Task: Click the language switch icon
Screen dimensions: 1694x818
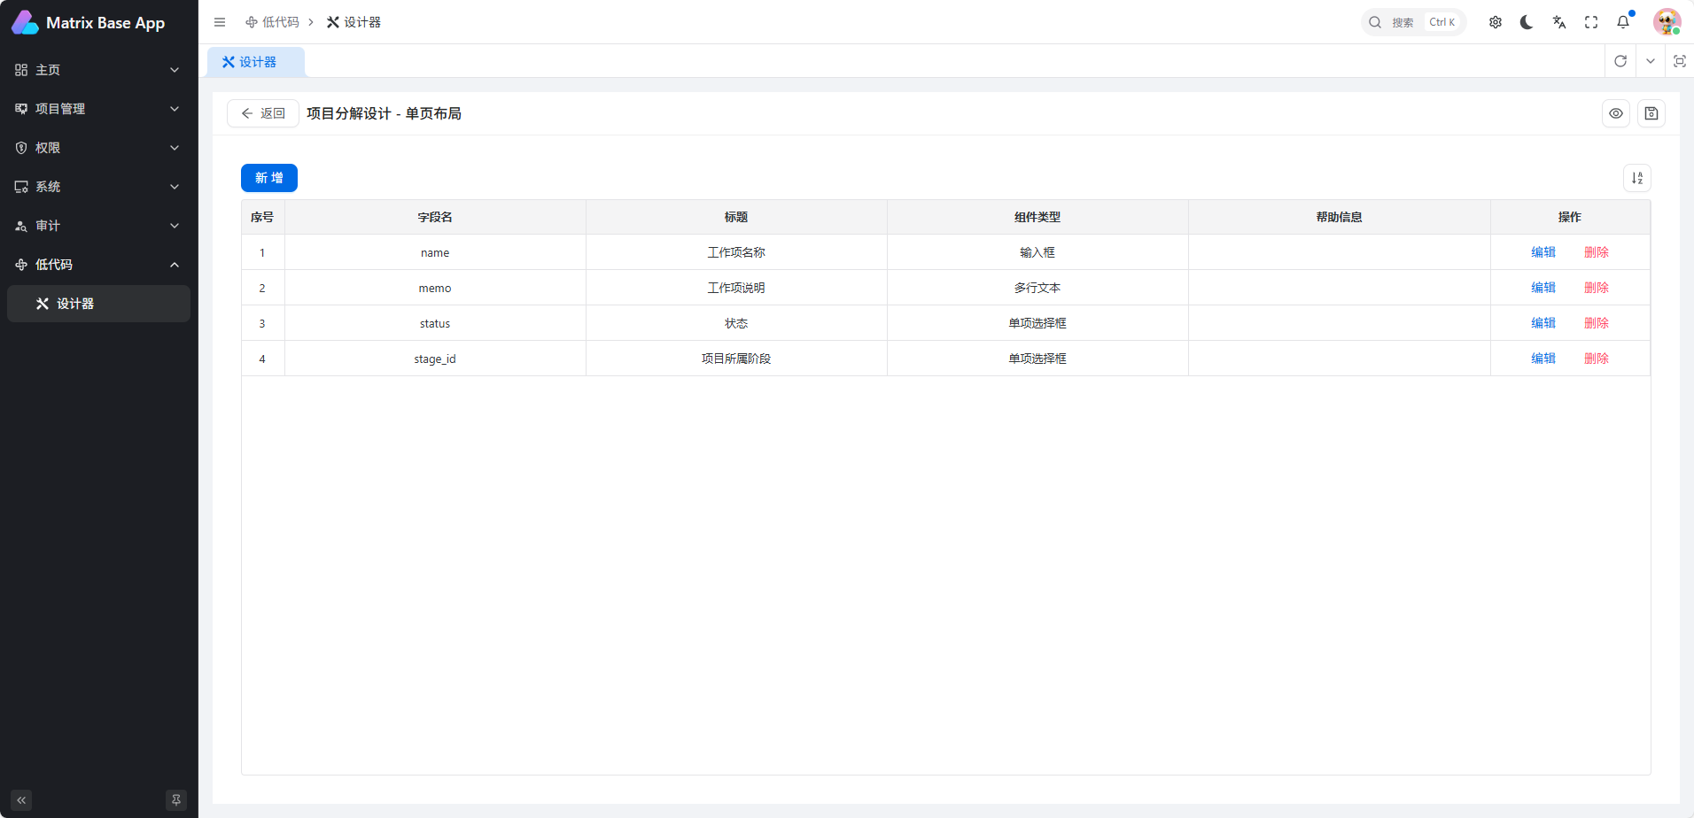Action: click(x=1558, y=22)
